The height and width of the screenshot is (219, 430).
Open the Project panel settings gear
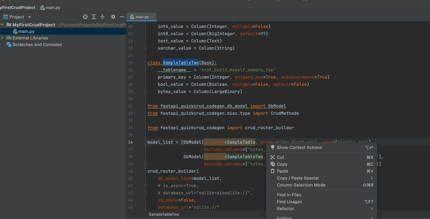pyautogui.click(x=113, y=16)
